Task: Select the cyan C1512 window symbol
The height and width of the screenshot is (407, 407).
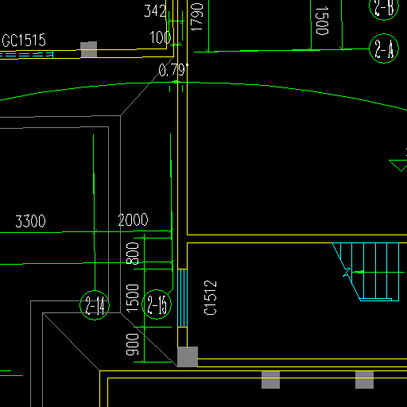Action: (x=182, y=298)
